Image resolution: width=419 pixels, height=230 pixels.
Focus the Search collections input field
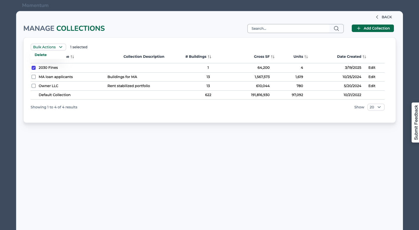pos(289,29)
